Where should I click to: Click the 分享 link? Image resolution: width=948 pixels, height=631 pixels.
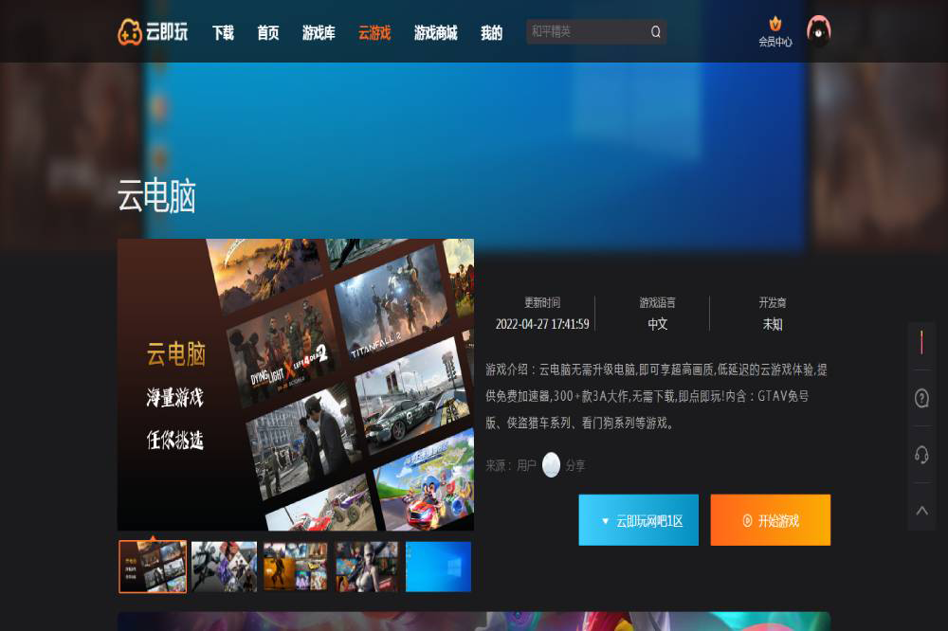575,465
